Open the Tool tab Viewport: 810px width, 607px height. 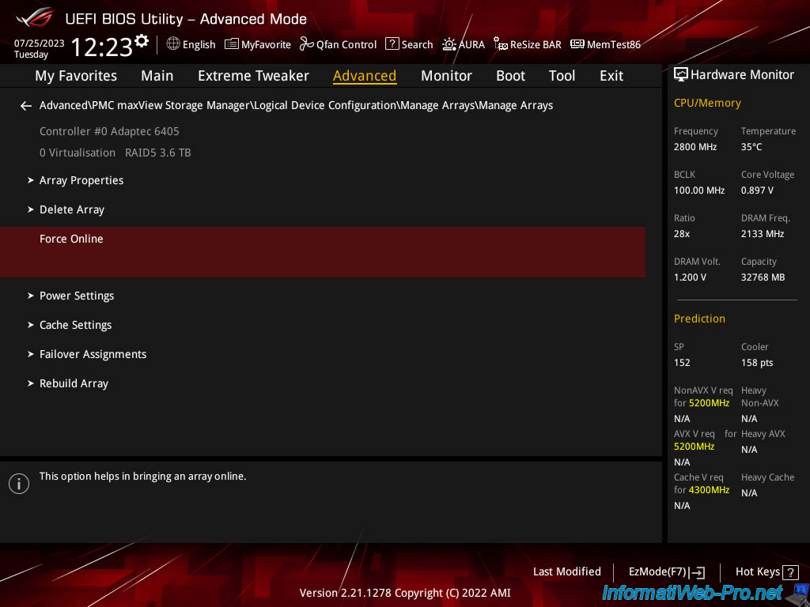tap(562, 76)
